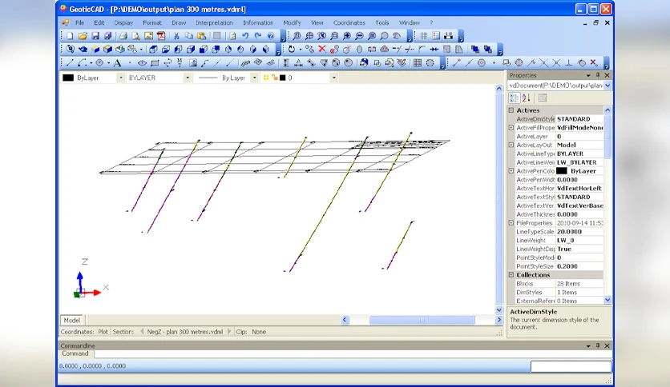Click the table grid icon in draw toolbar
Image resolution: width=670 pixels, height=387 pixels.
click(x=418, y=63)
